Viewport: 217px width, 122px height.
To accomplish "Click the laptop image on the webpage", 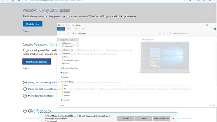I will click(x=165, y=57).
